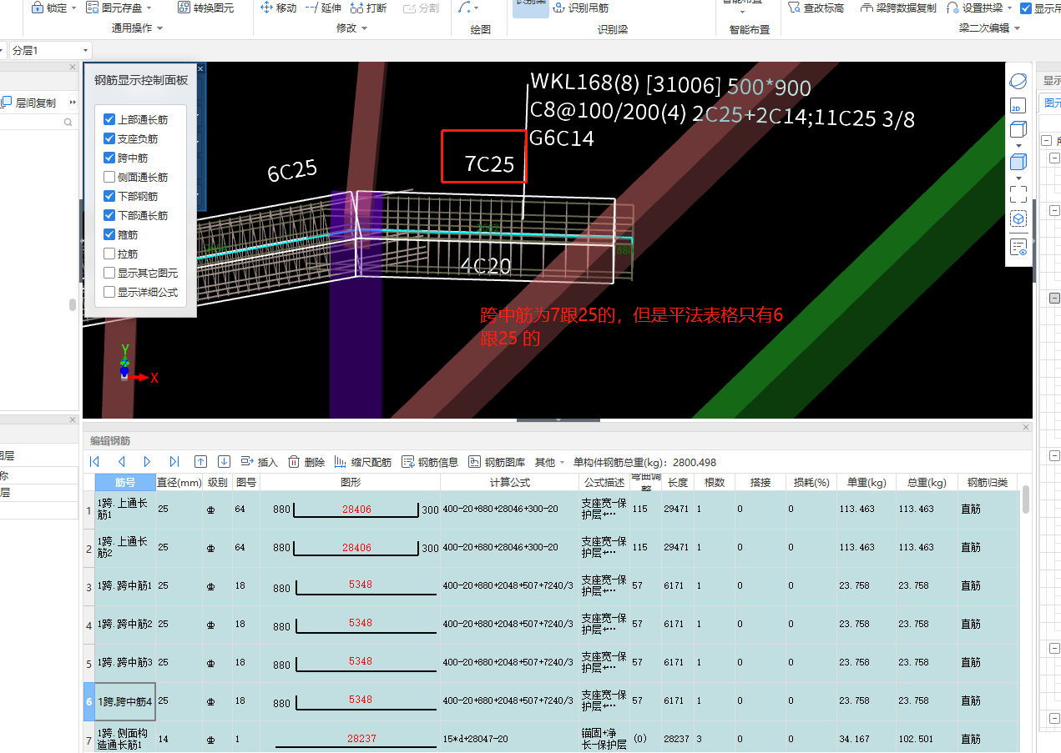The height and width of the screenshot is (753, 1061).
Task: Go to next rebar record
Action: click(x=148, y=462)
